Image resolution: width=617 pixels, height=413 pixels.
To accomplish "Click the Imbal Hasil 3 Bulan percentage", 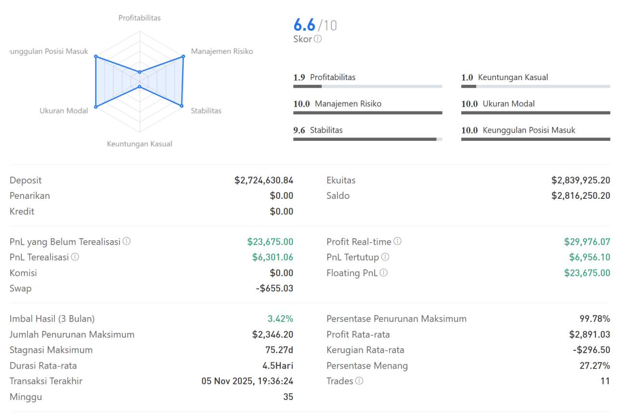I will (x=280, y=318).
